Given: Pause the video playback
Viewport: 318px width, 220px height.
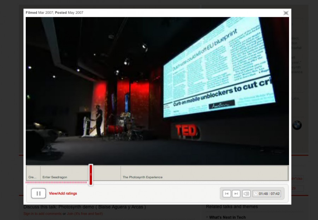Looking at the screenshot, I should point(39,194).
